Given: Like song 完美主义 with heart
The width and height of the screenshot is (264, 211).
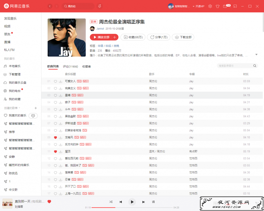Looking at the screenshot, I should pos(55,88).
